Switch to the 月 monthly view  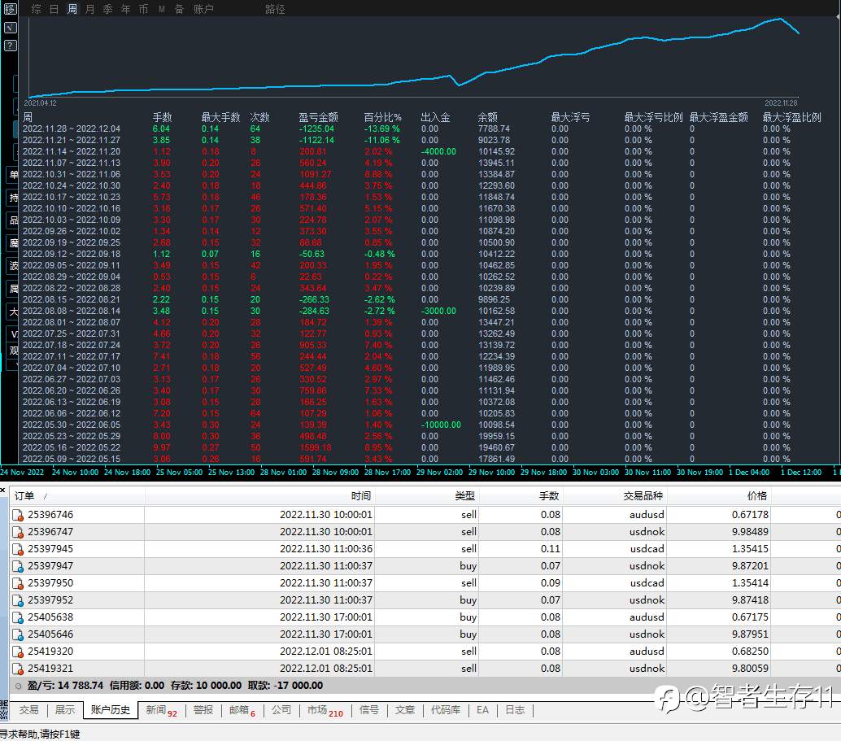pyautogui.click(x=89, y=9)
